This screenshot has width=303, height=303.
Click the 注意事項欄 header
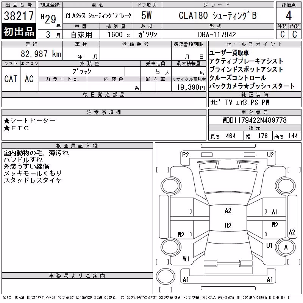pos(104,112)
